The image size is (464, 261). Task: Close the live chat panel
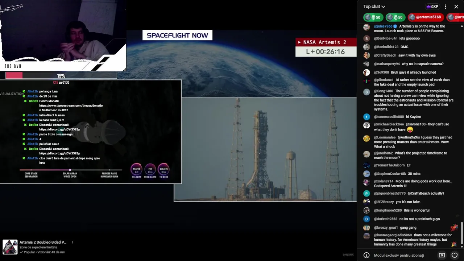456,7
